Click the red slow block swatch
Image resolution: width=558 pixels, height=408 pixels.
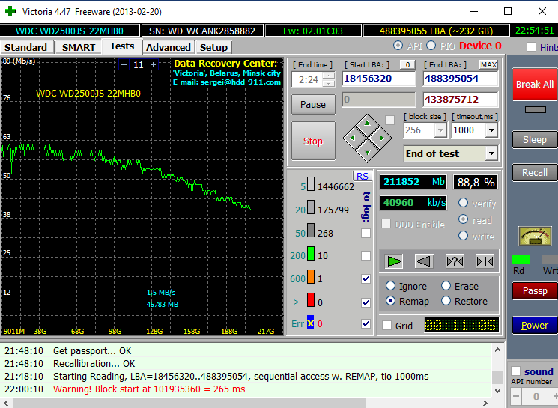(x=311, y=300)
